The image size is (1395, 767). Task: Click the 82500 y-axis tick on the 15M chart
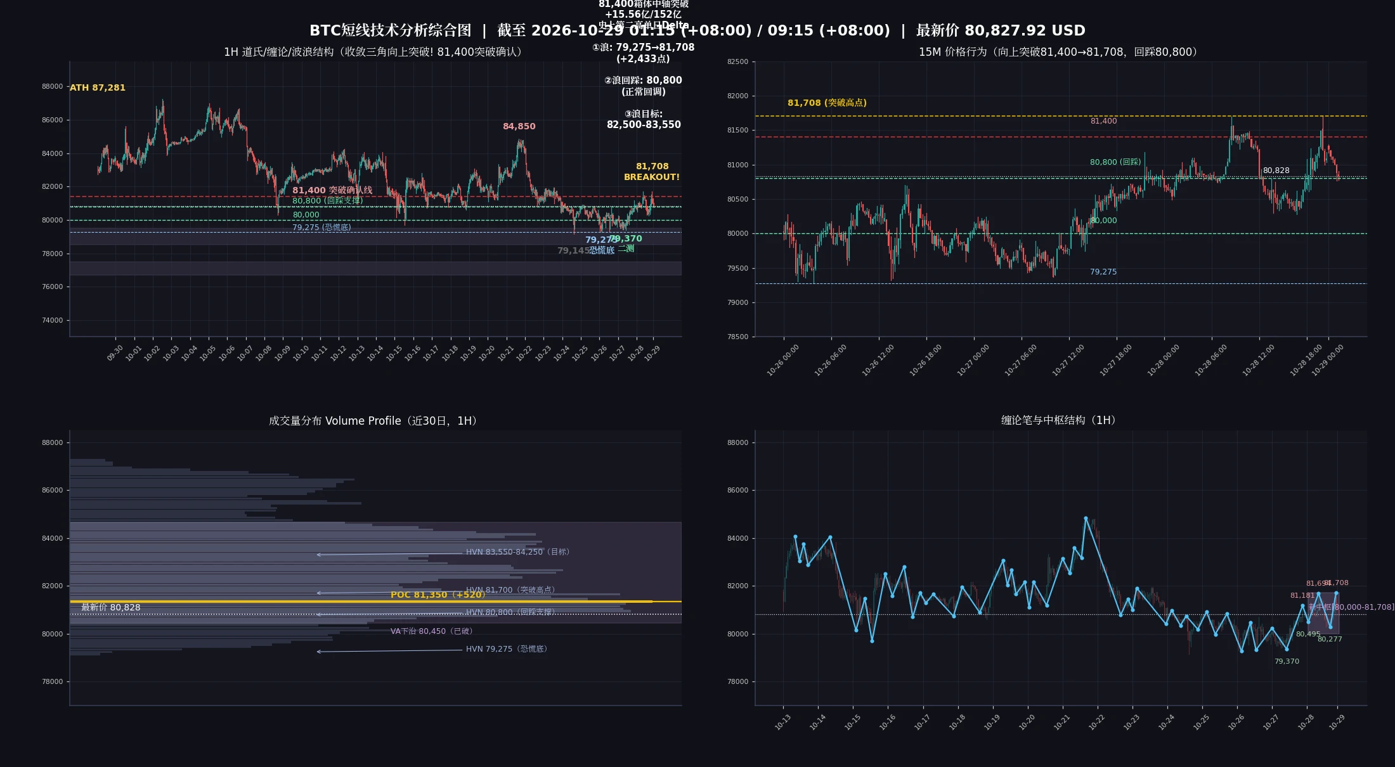pos(737,61)
